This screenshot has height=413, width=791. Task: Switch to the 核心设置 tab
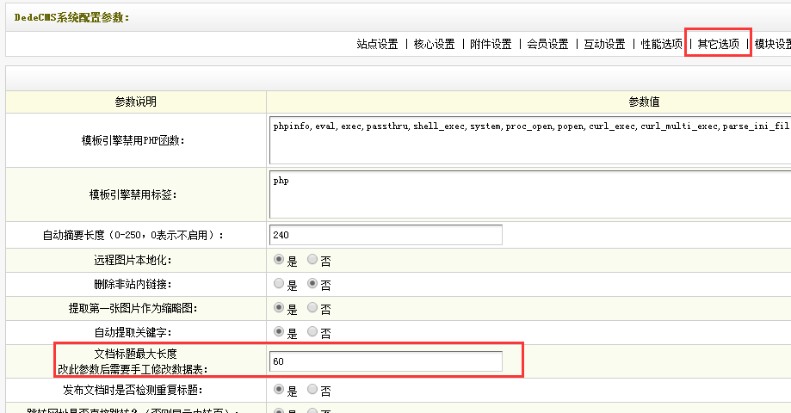point(434,44)
